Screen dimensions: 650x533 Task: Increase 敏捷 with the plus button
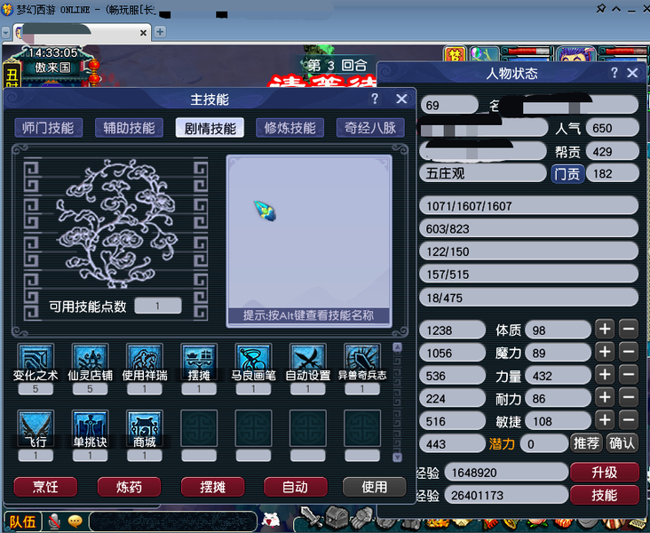click(x=605, y=420)
